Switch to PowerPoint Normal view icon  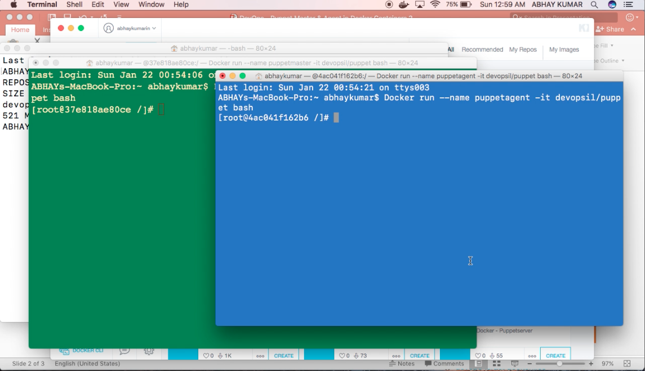[478, 364]
